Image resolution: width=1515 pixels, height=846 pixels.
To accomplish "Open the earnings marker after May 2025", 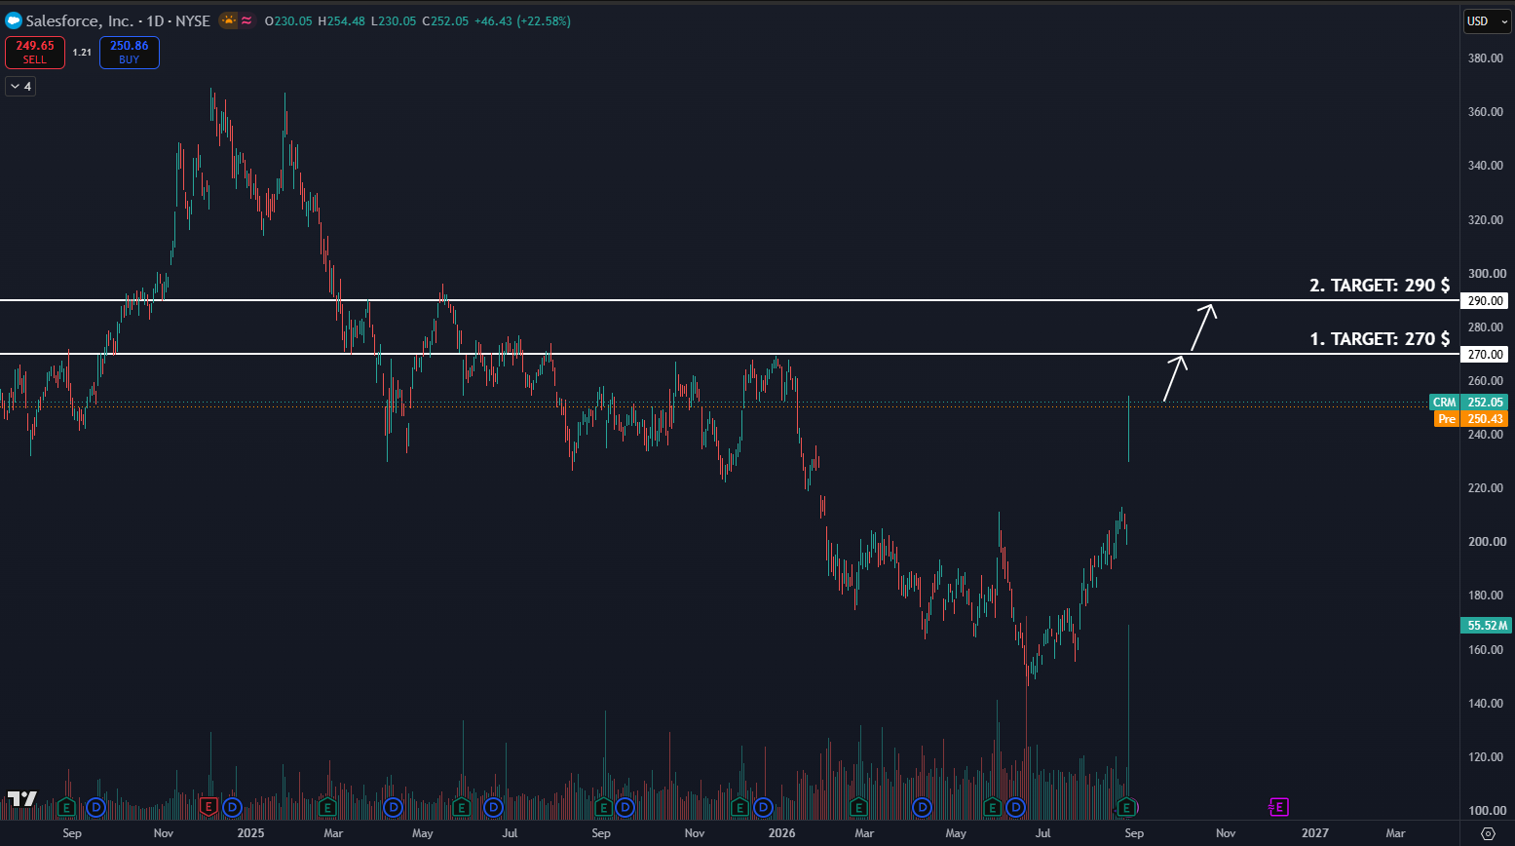I will point(462,807).
